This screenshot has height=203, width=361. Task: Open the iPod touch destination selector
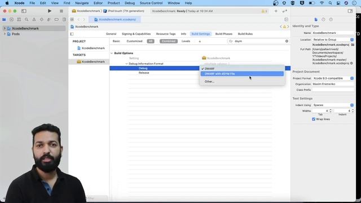(x=124, y=11)
